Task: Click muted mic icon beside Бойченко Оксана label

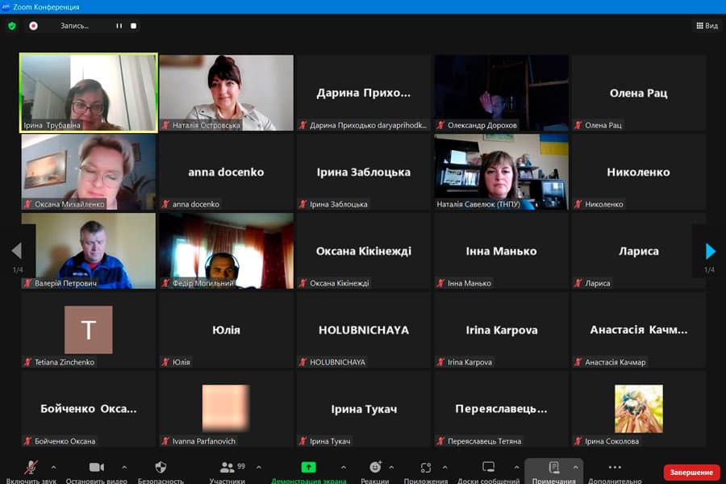Action: coord(27,441)
